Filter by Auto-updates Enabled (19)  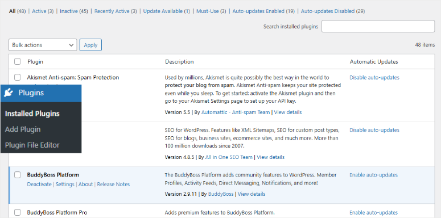(x=263, y=11)
